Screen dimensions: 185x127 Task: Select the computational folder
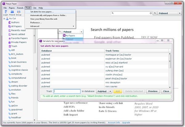coord(18,78)
